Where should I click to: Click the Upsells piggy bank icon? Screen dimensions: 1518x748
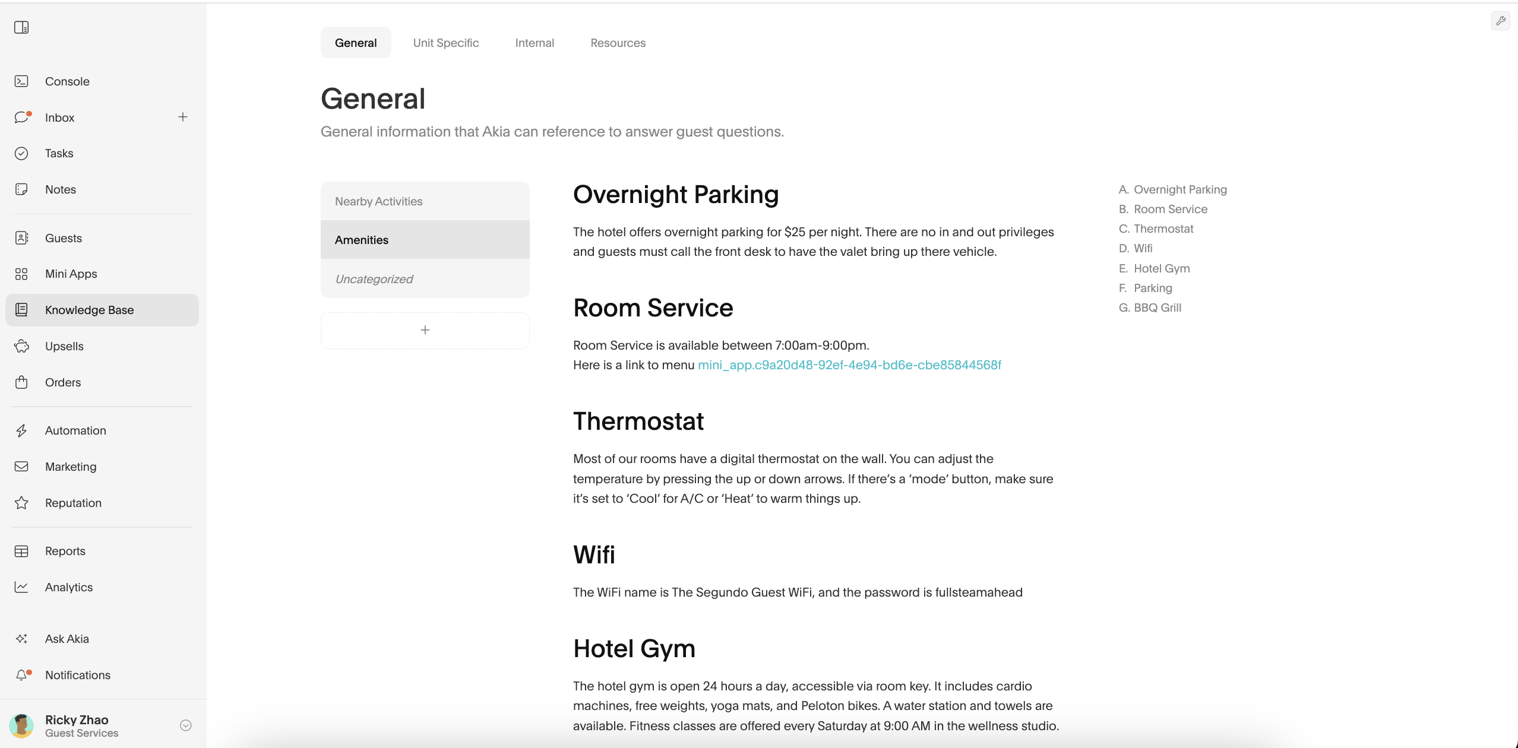[x=21, y=346]
